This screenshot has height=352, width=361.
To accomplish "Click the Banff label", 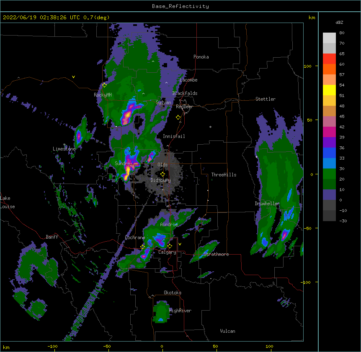I will point(52,237).
